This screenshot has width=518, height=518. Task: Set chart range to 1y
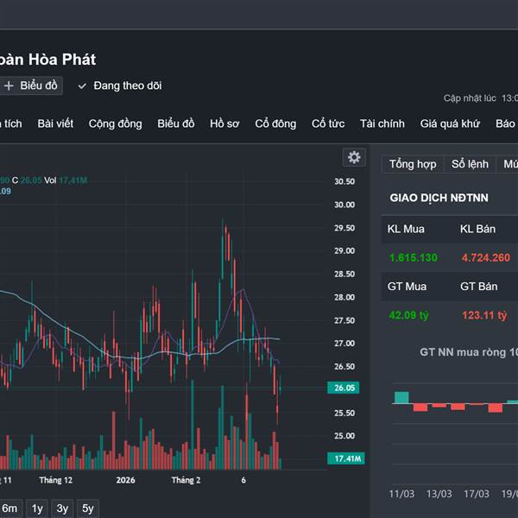click(x=37, y=509)
